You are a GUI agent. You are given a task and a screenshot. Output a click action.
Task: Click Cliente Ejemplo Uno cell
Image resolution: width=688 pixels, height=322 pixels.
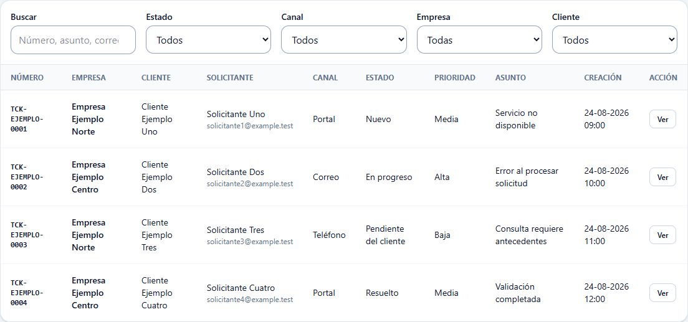coord(156,120)
